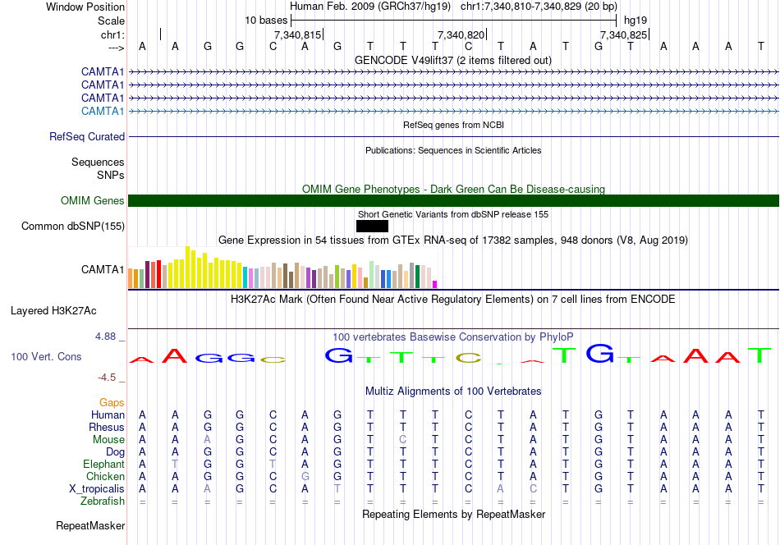The height and width of the screenshot is (545, 780).
Task: Click the CAMTA1 label beside GTEx chart
Action: 103,269
